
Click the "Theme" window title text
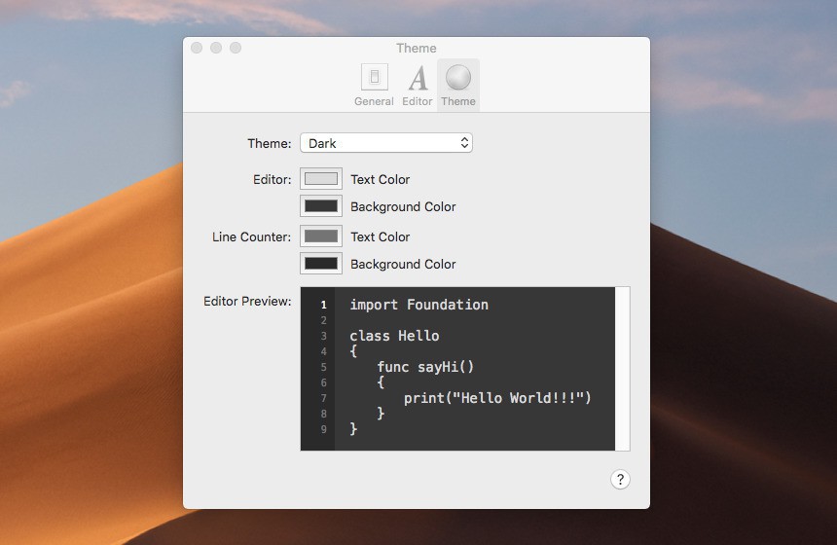pos(417,48)
